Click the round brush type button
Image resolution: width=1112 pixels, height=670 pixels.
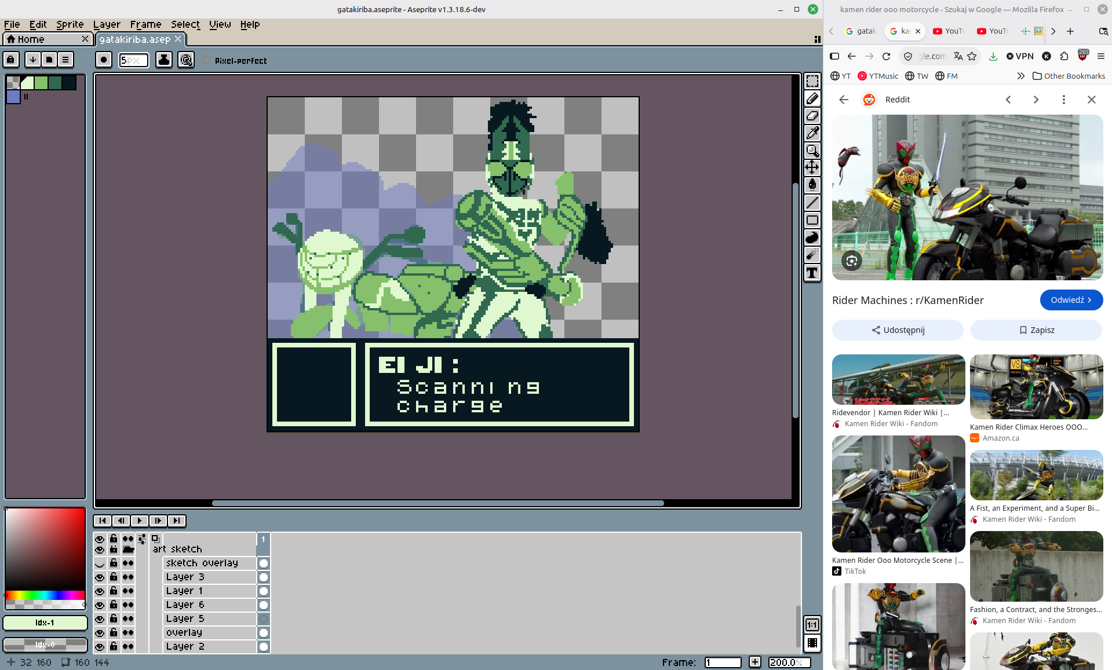[x=104, y=60]
